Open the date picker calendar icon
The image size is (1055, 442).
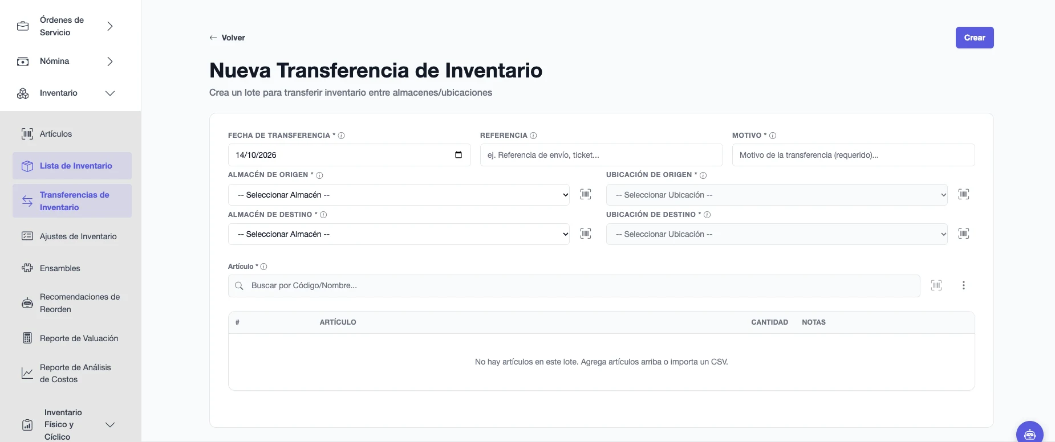[x=458, y=155]
